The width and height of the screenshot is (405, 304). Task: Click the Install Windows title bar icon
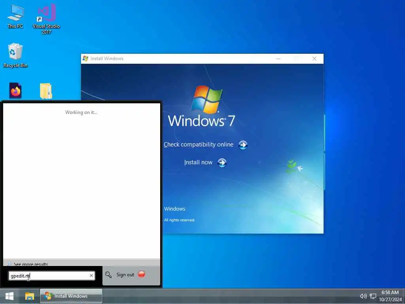click(x=85, y=59)
